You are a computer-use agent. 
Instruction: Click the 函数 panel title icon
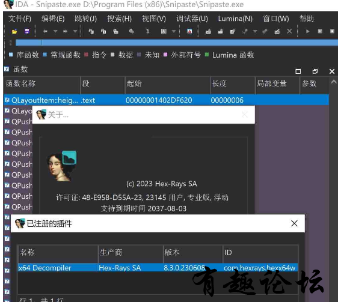point(7,69)
